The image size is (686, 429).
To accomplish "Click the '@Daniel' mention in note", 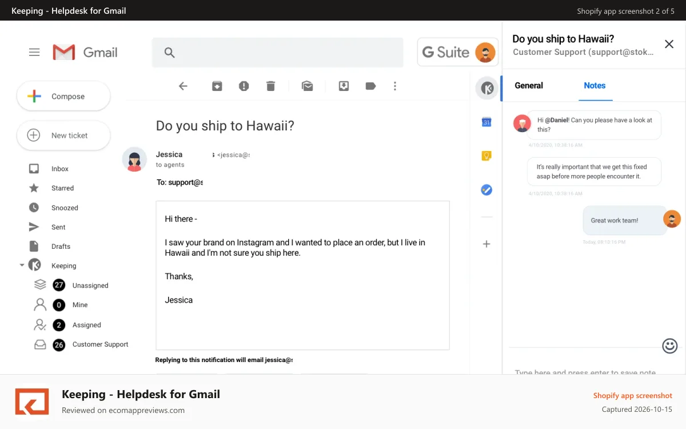I will (x=556, y=120).
